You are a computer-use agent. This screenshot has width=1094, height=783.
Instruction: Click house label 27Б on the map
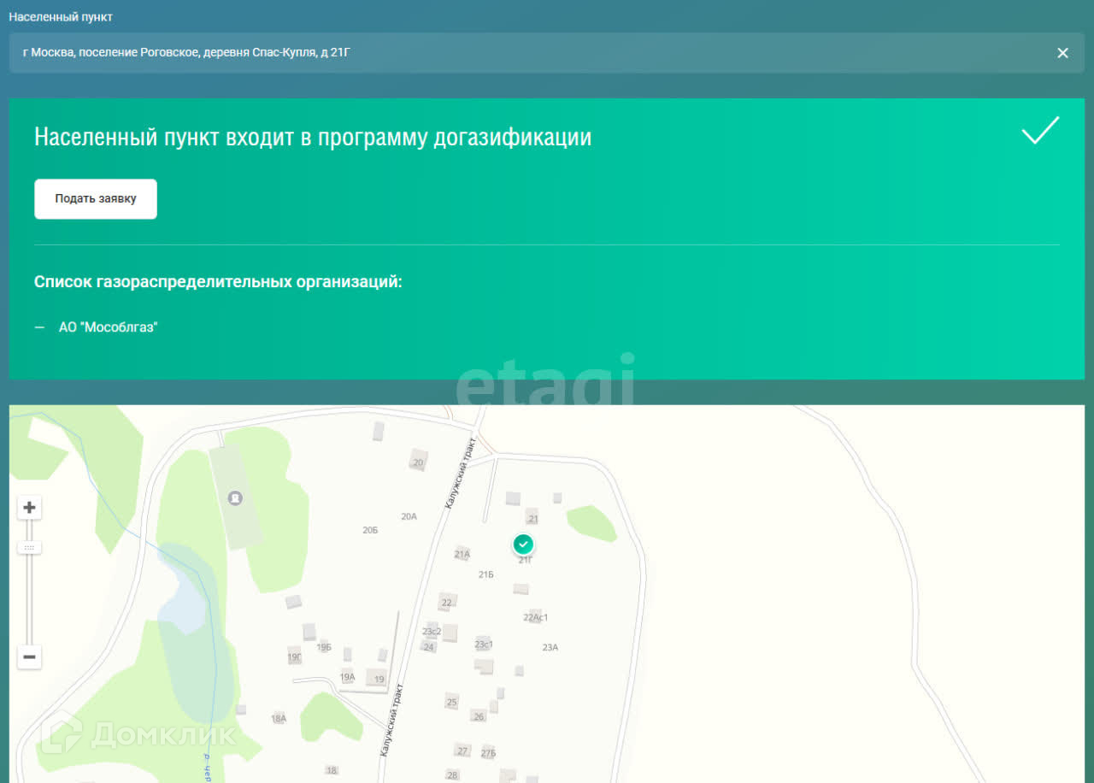tap(488, 753)
